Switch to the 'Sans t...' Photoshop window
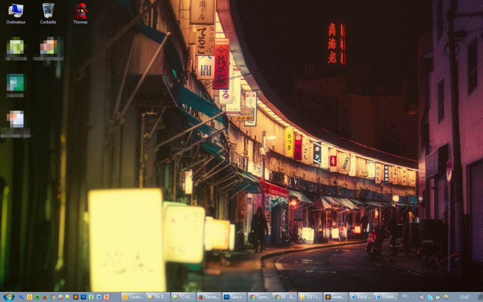The image size is (483, 302). 235,297
